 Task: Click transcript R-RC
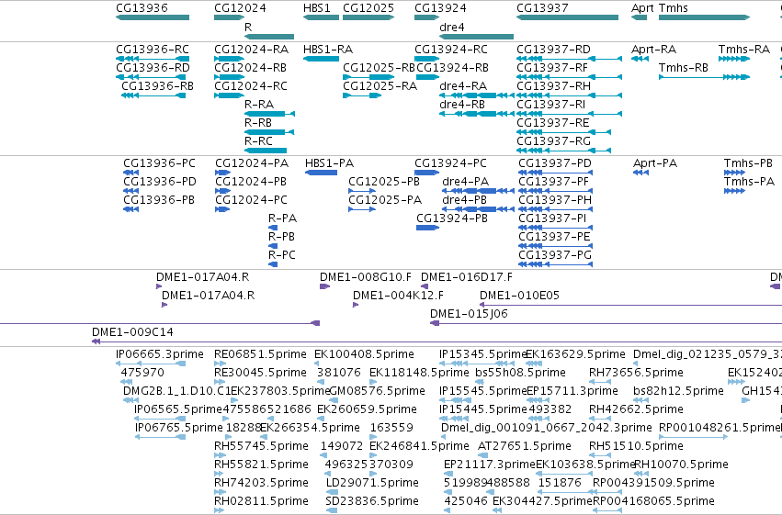point(266,151)
